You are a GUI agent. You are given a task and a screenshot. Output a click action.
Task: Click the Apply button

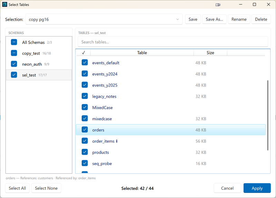pos(257,188)
